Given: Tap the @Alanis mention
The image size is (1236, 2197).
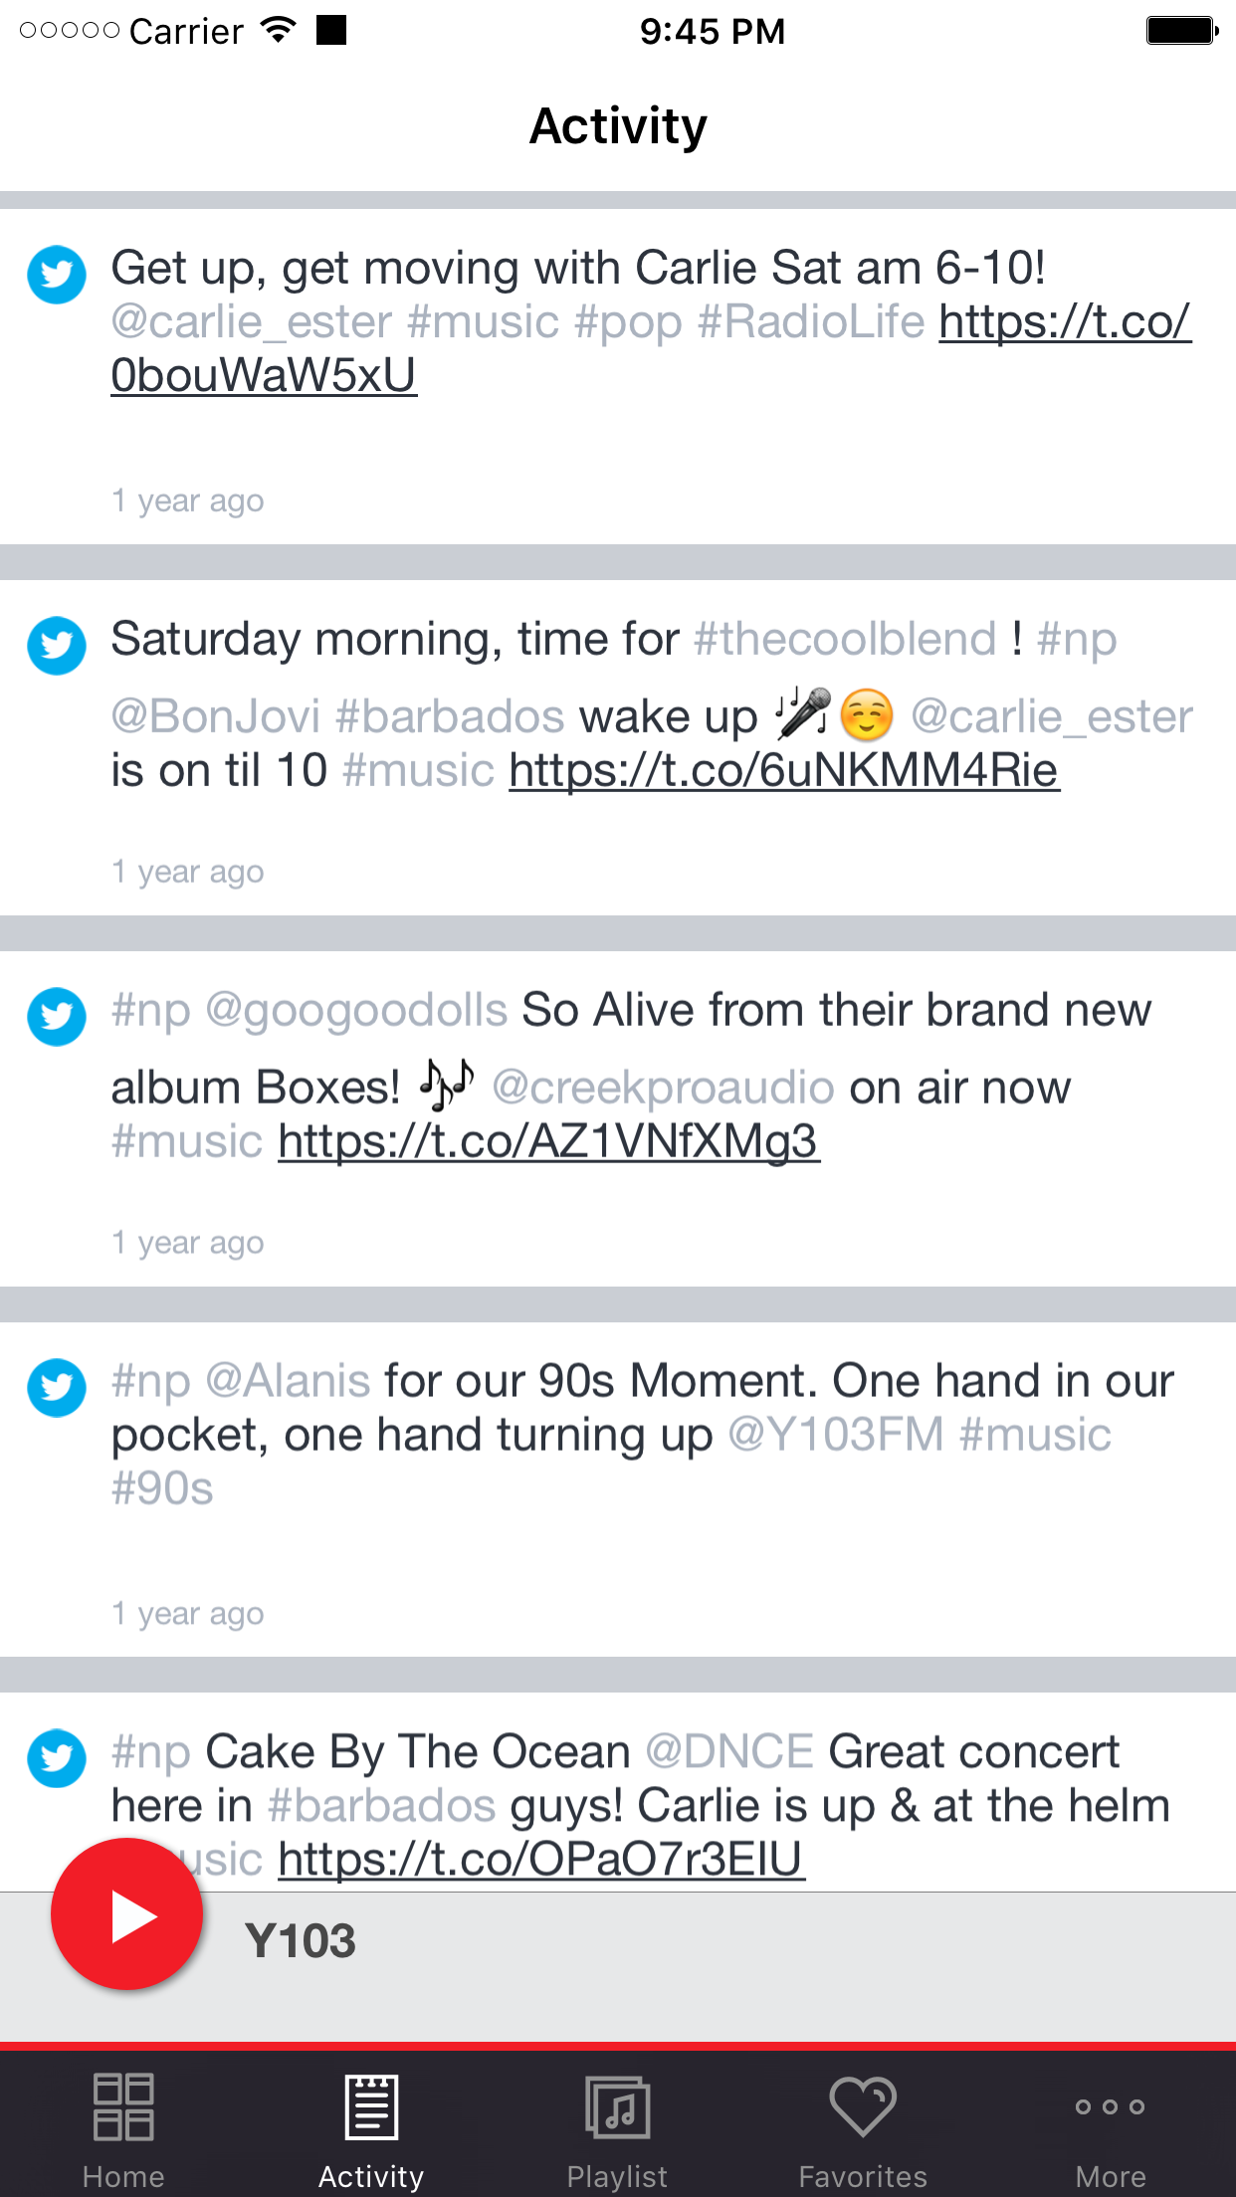Looking at the screenshot, I should [288, 1381].
